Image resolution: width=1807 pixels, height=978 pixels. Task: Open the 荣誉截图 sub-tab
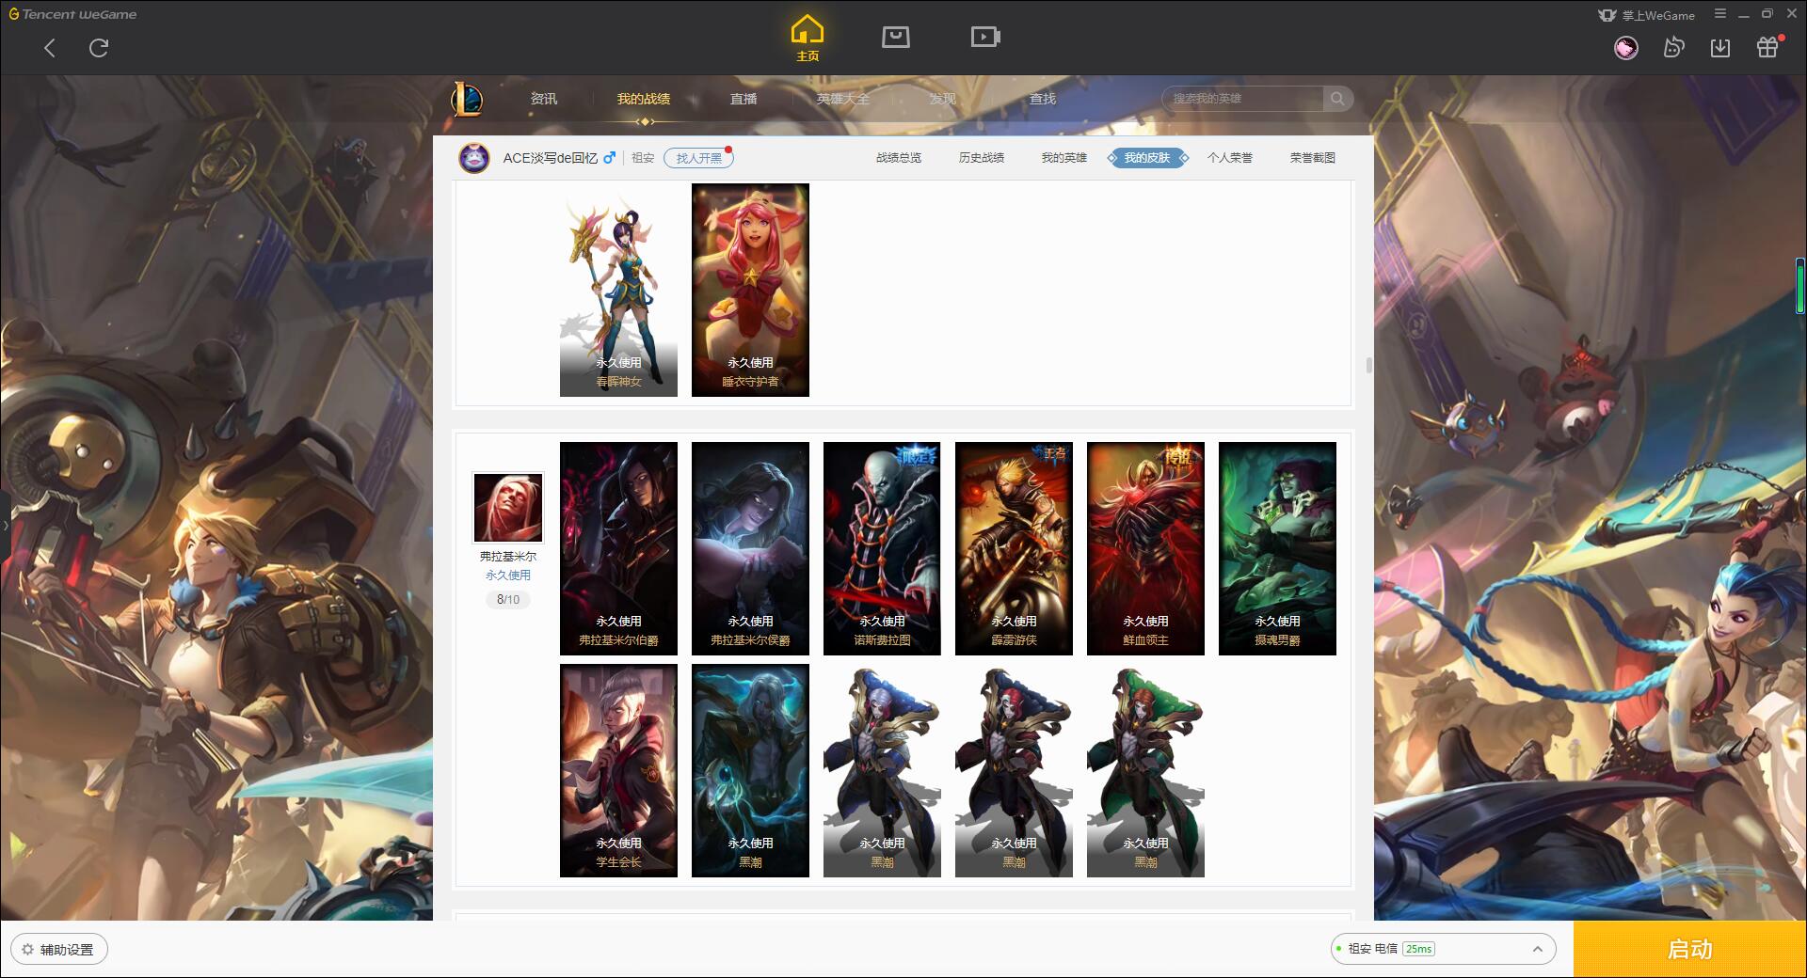[x=1313, y=158]
